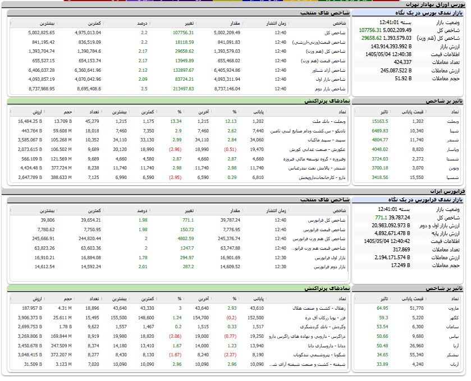
Task: Open 'شاخص کل فرابورس' index row
Action: point(179,220)
